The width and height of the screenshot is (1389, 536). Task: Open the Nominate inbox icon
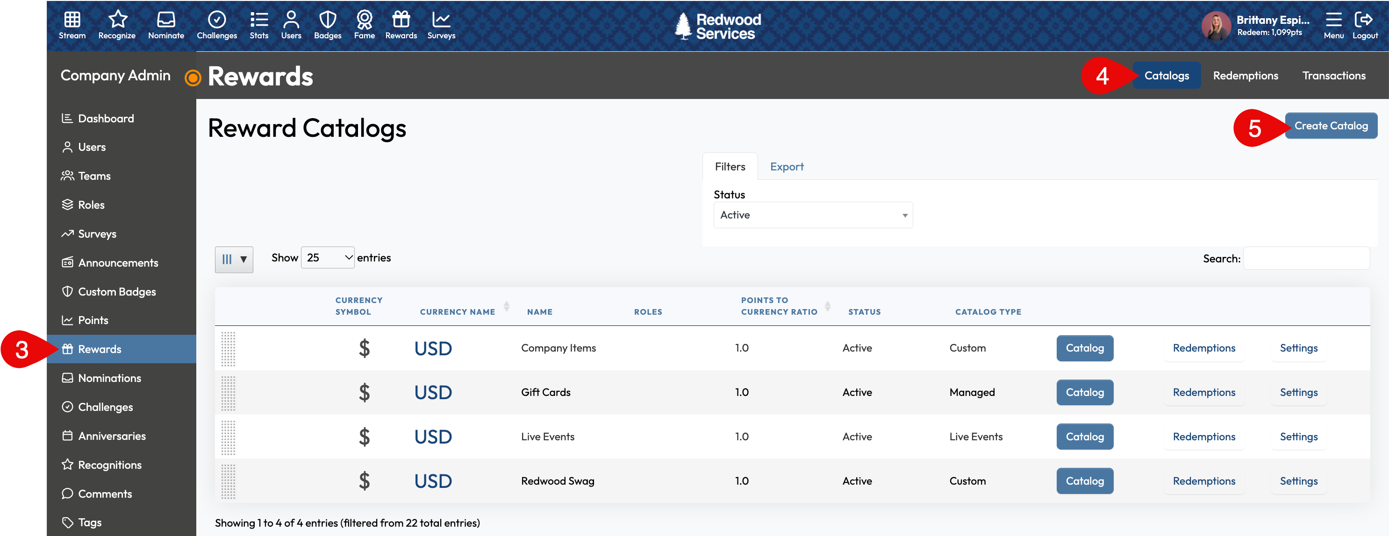(x=166, y=25)
